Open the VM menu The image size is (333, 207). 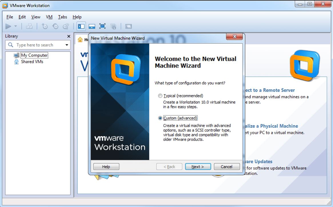(x=49, y=17)
